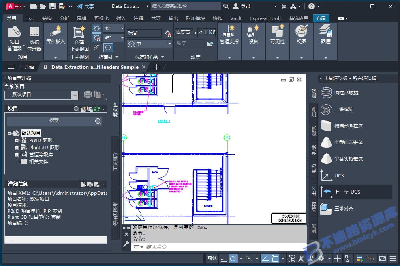Image resolution: width=400 pixels, height=266 pixels.
Task: Click the 图纸 paper space button
Action: point(212,259)
